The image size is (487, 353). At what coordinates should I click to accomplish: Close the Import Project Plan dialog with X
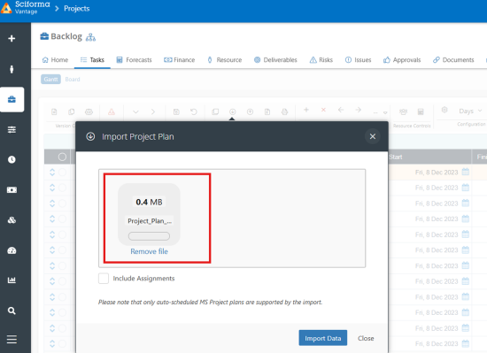[x=373, y=136]
